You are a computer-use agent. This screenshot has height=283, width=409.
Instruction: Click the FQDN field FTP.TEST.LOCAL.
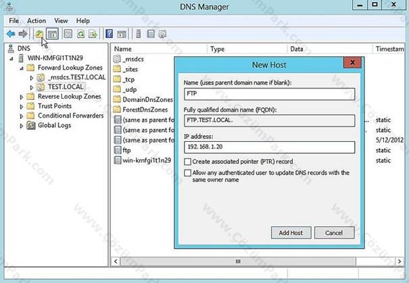point(270,121)
